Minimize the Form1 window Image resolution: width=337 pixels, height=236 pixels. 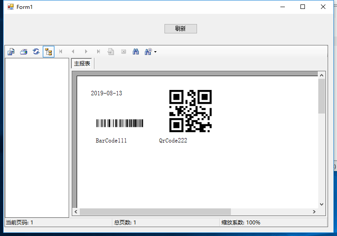point(283,7)
